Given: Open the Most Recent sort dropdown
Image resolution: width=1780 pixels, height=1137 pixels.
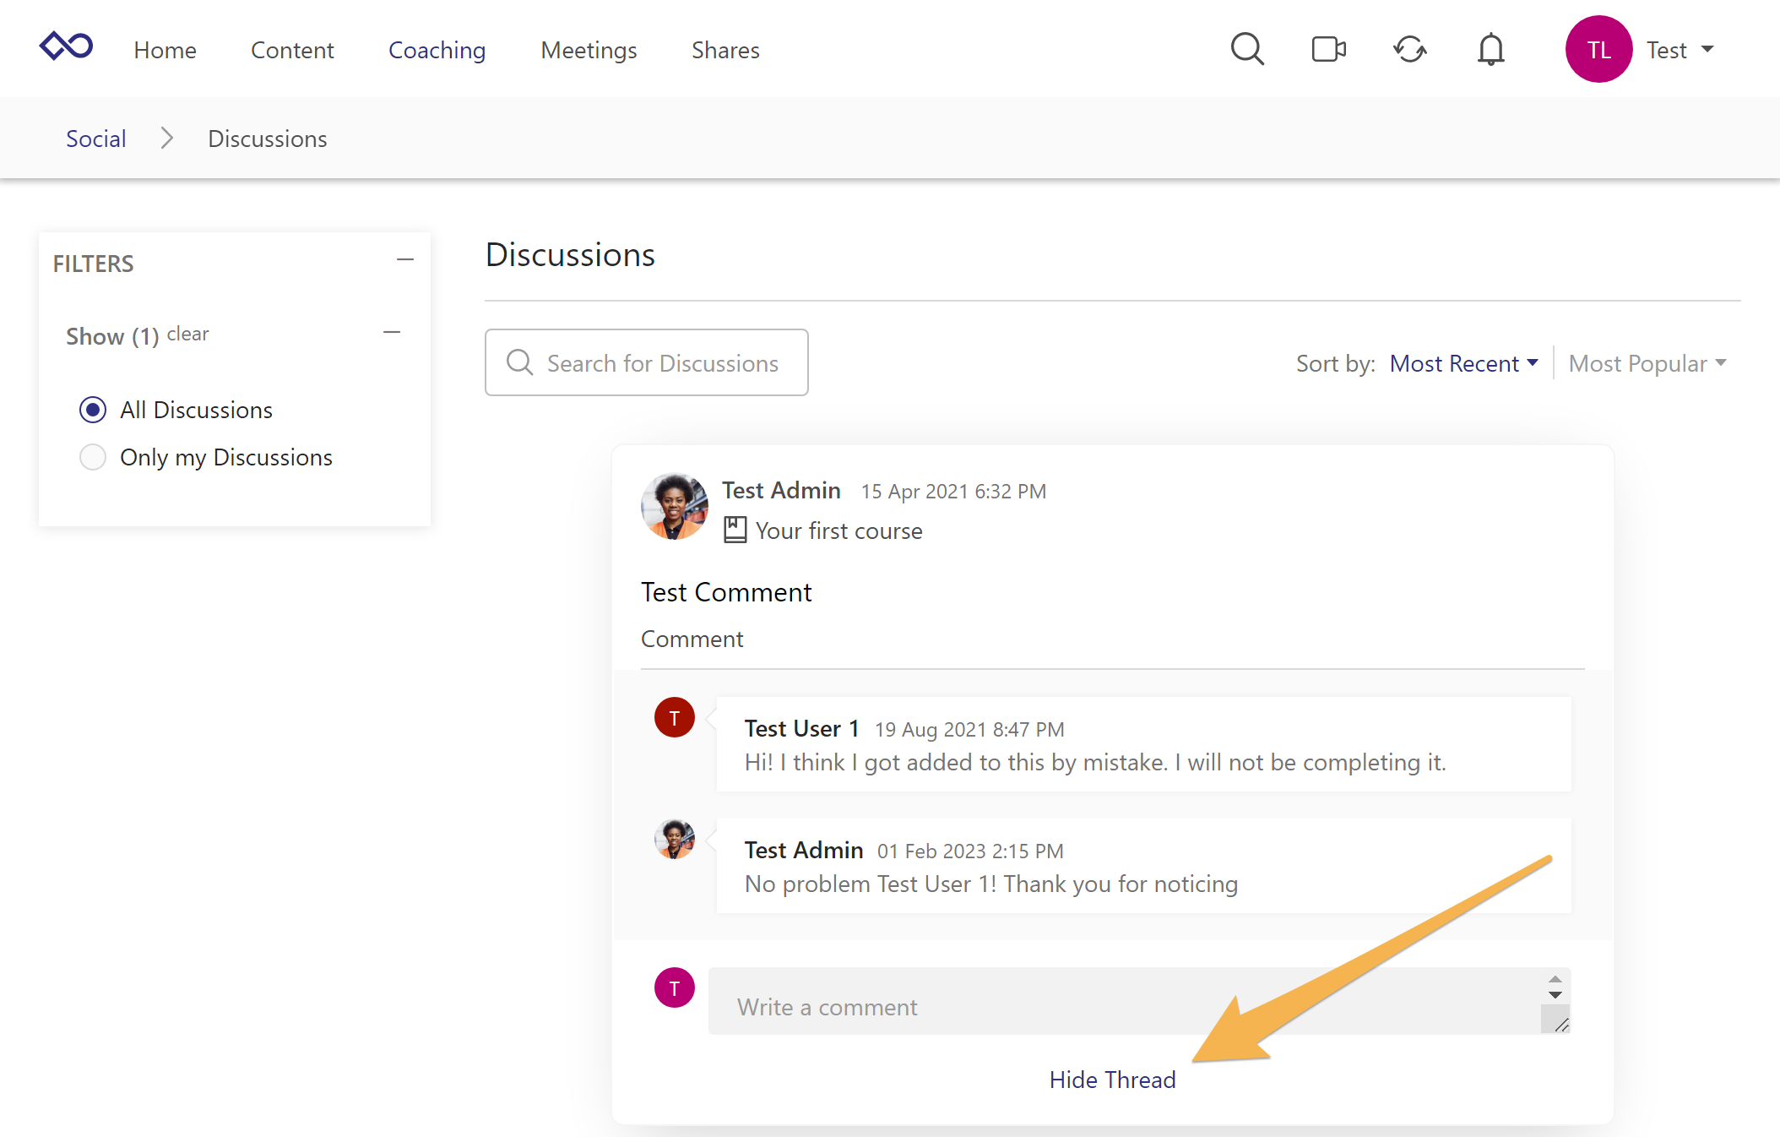Looking at the screenshot, I should (1463, 363).
